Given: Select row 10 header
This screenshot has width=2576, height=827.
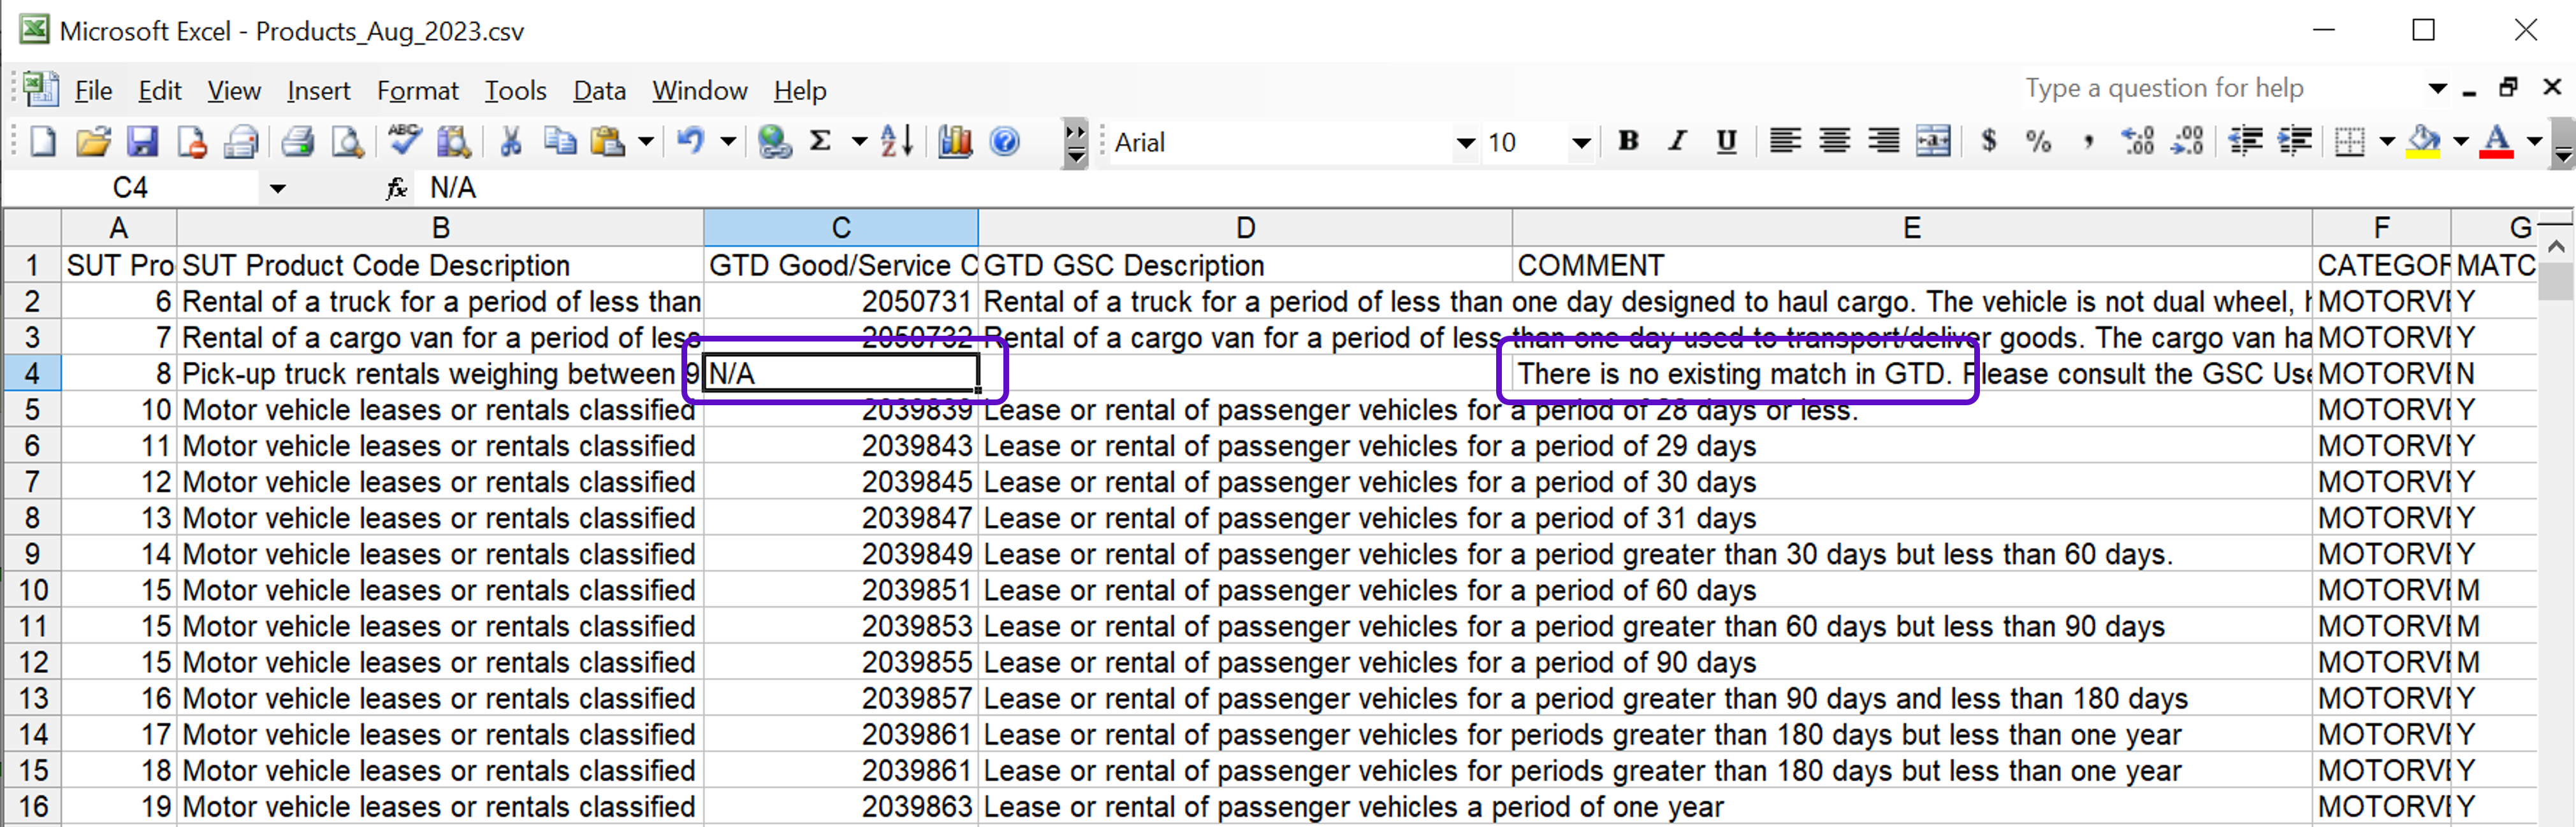Looking at the screenshot, I should click(32, 590).
